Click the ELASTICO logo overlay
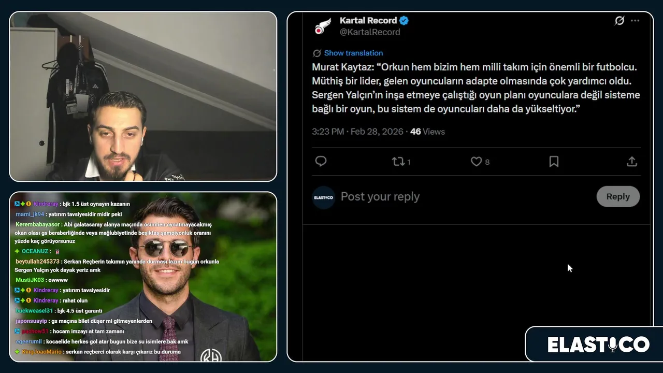Screen dimensions: 663x373 coord(598,345)
